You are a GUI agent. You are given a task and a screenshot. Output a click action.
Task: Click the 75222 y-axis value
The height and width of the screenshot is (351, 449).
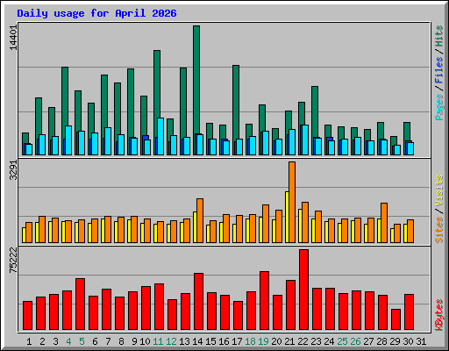pos(13,261)
